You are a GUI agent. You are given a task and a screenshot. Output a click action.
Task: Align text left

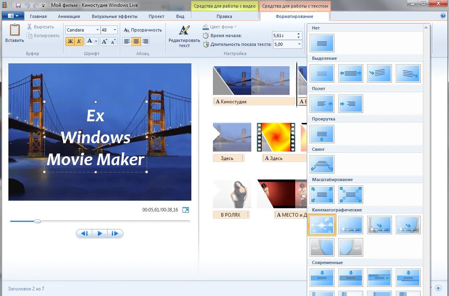(127, 41)
